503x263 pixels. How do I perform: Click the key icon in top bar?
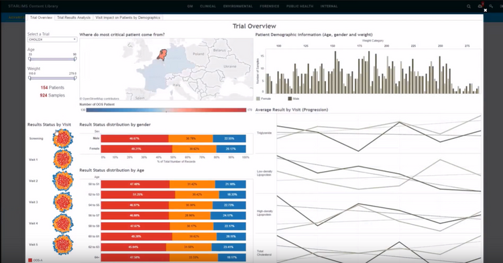491,6
